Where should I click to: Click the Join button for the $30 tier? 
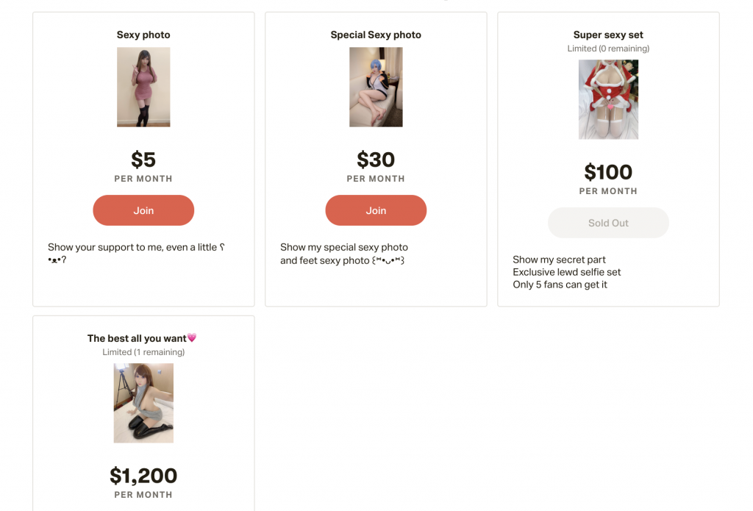[376, 210]
